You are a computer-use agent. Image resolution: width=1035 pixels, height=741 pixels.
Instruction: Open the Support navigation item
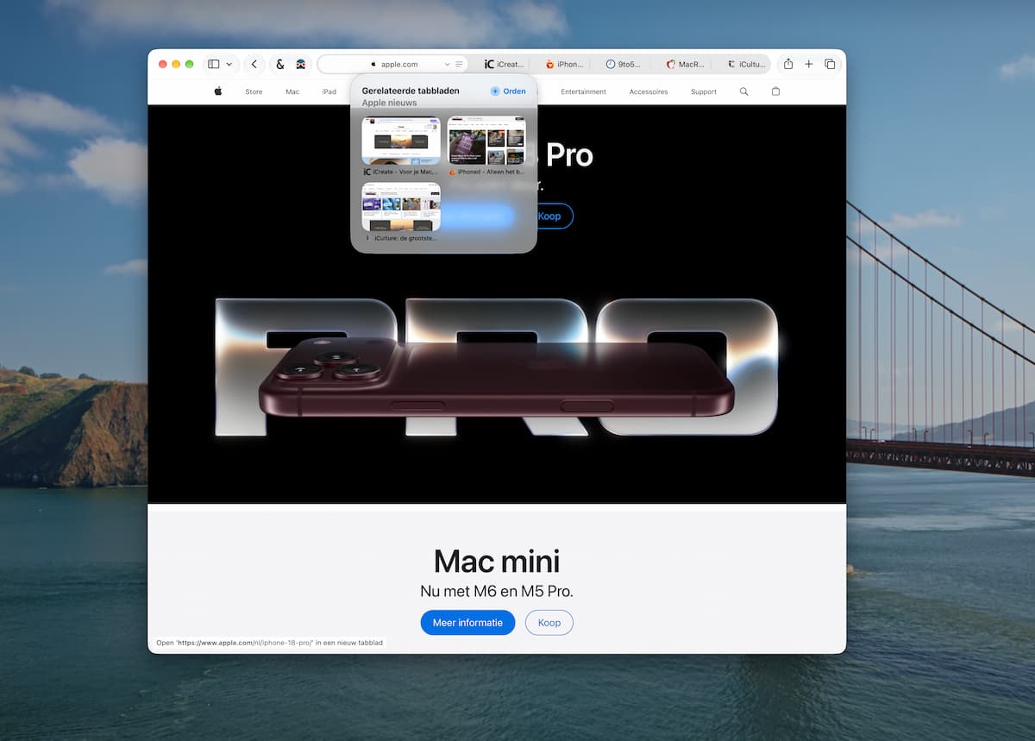(x=704, y=91)
